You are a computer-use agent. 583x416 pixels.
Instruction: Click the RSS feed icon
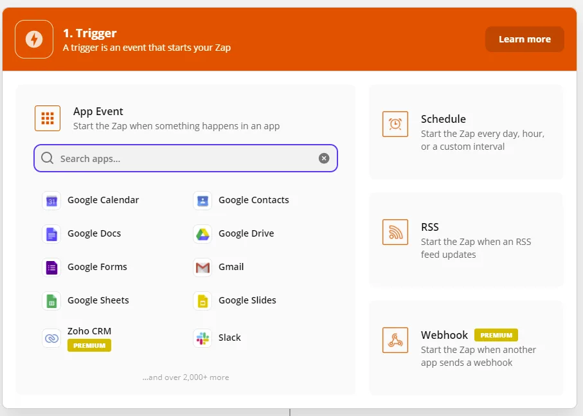pos(395,232)
